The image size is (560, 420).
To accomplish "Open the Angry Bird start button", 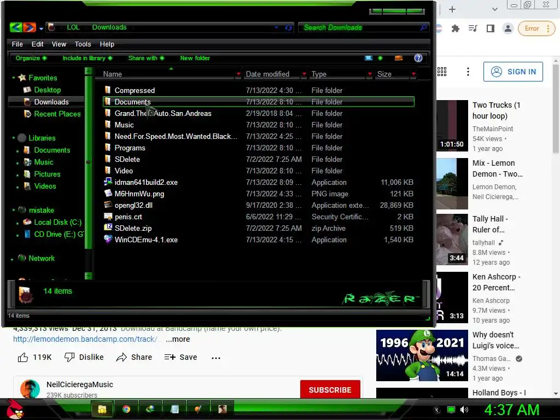I will click(x=14, y=409).
